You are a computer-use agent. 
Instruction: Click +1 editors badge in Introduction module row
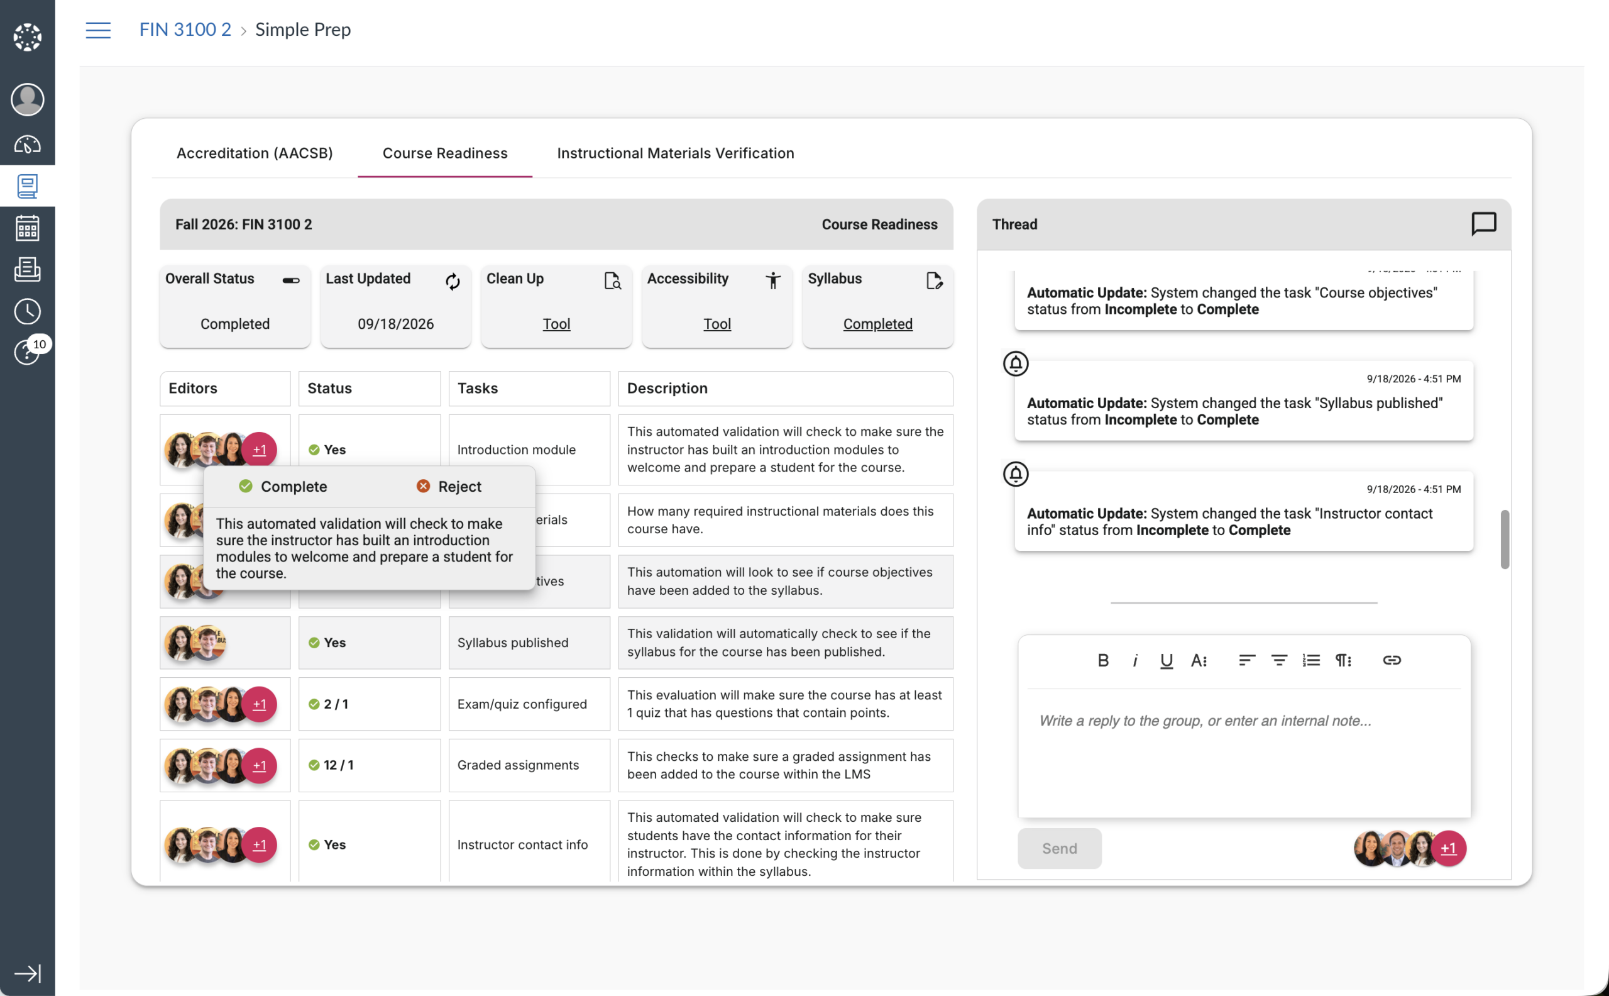click(260, 450)
